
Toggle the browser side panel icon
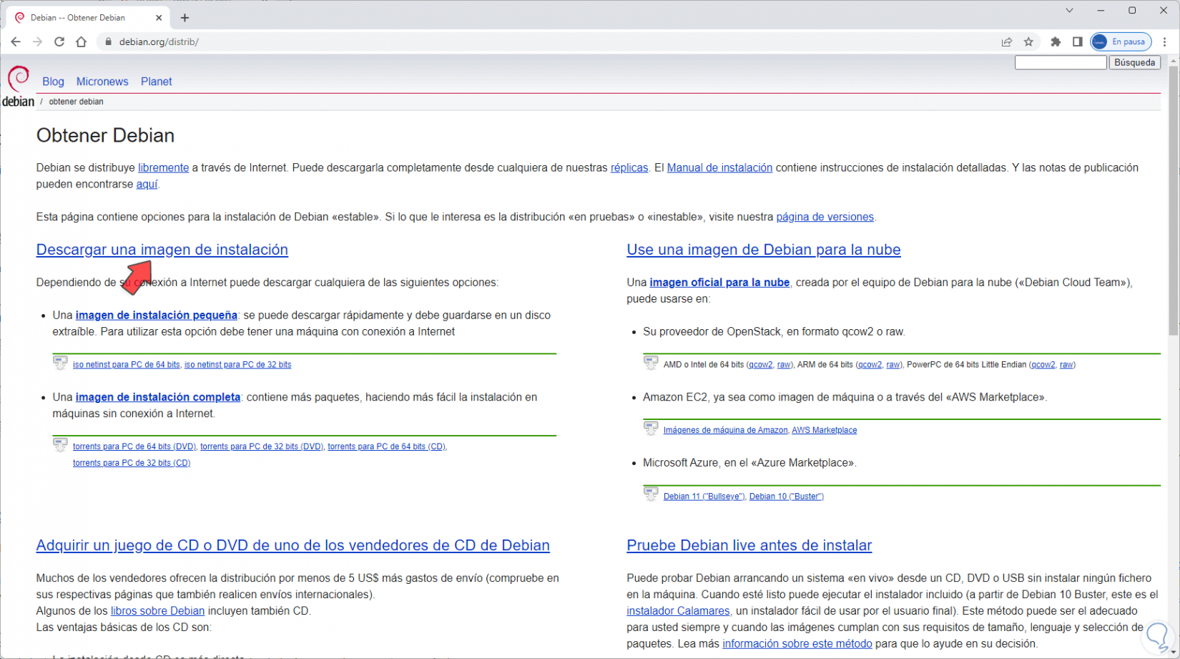point(1077,42)
